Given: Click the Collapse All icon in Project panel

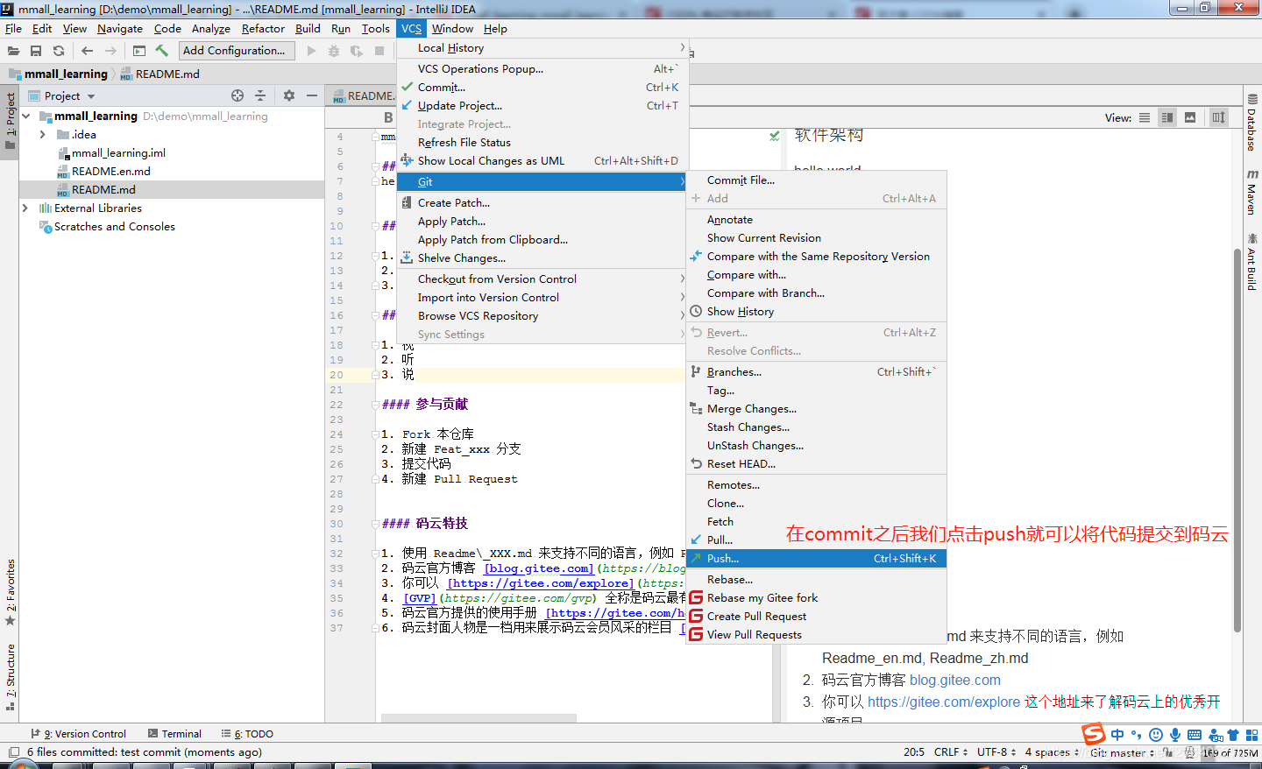Looking at the screenshot, I should (x=260, y=95).
